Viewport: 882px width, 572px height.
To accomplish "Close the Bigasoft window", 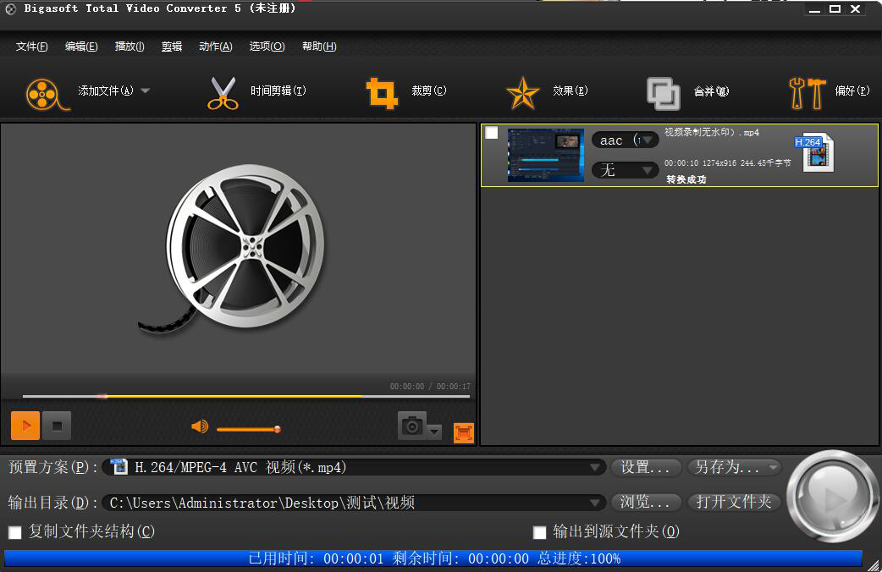I will click(856, 9).
